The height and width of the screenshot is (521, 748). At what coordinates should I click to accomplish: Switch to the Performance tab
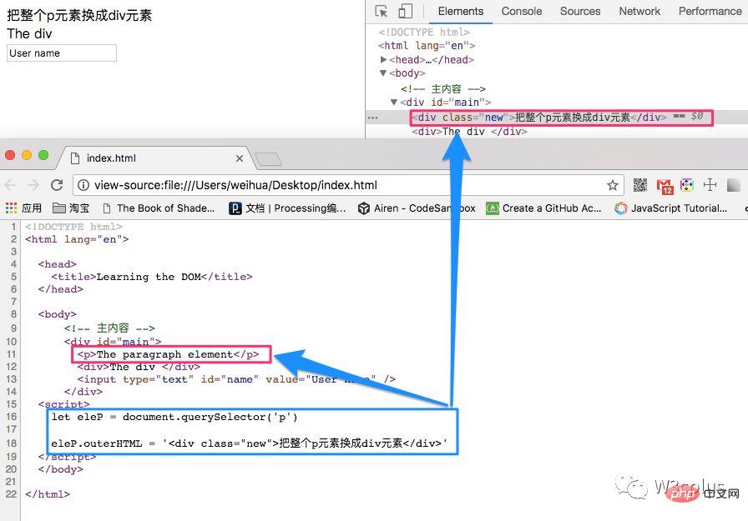click(x=710, y=11)
